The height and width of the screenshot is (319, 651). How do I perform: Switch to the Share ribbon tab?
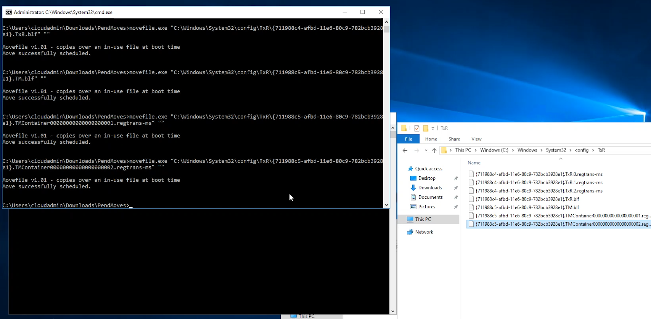tap(454, 139)
